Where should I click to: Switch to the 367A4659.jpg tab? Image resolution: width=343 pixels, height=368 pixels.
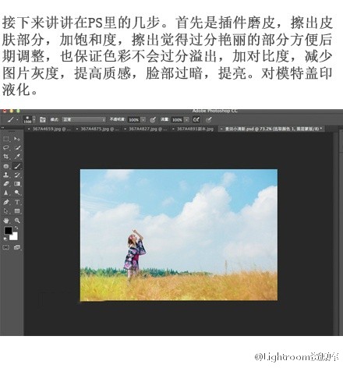tap(51, 129)
